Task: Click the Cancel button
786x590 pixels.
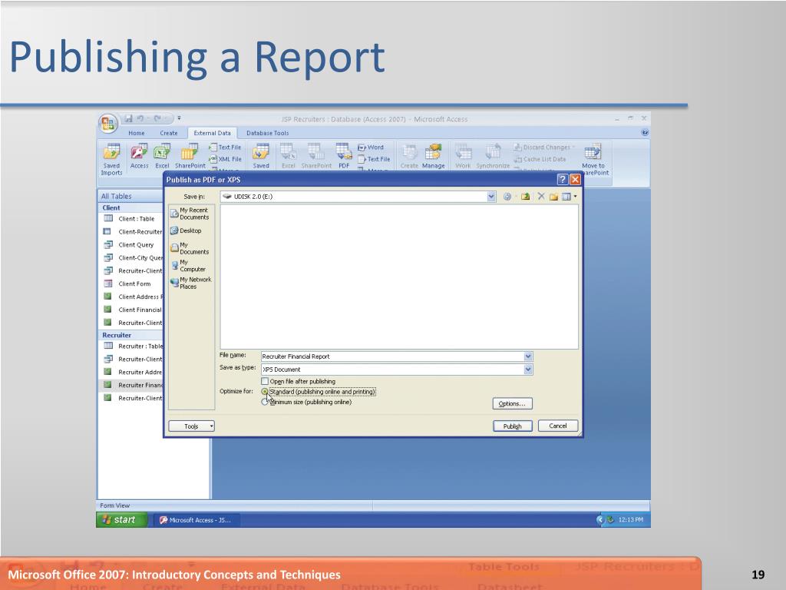Action: click(x=558, y=426)
